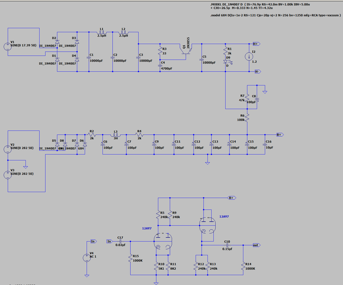The width and height of the screenshot is (343, 285).
Task: Select the D7 rectifier diode symbol
Action: tap(77, 145)
